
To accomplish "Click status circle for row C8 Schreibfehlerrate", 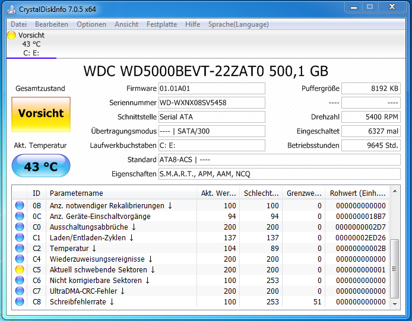I will 20,301.
